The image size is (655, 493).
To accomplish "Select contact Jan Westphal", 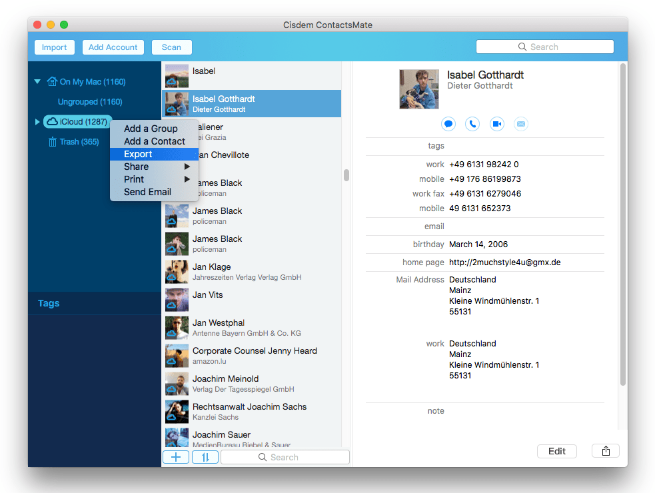I will (251, 328).
